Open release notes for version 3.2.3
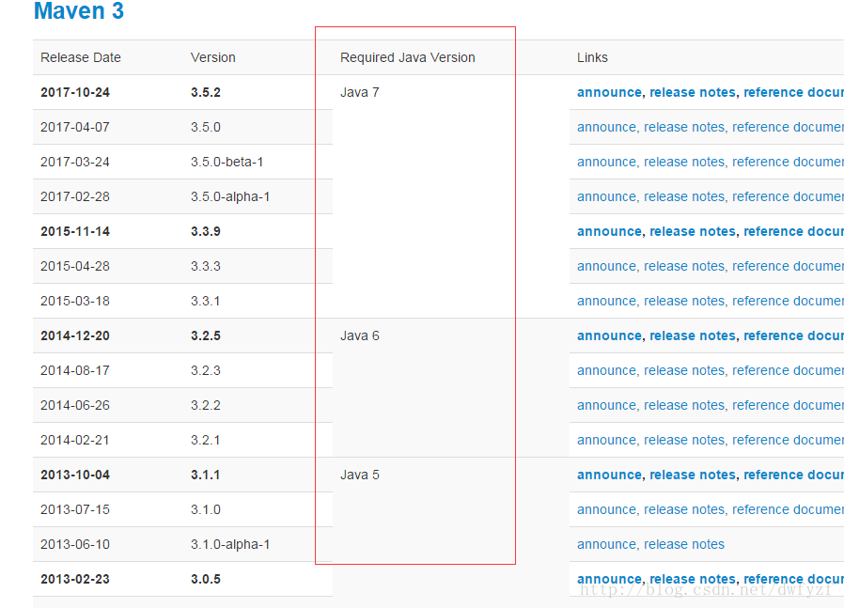Image resolution: width=844 pixels, height=608 pixels. [x=684, y=370]
